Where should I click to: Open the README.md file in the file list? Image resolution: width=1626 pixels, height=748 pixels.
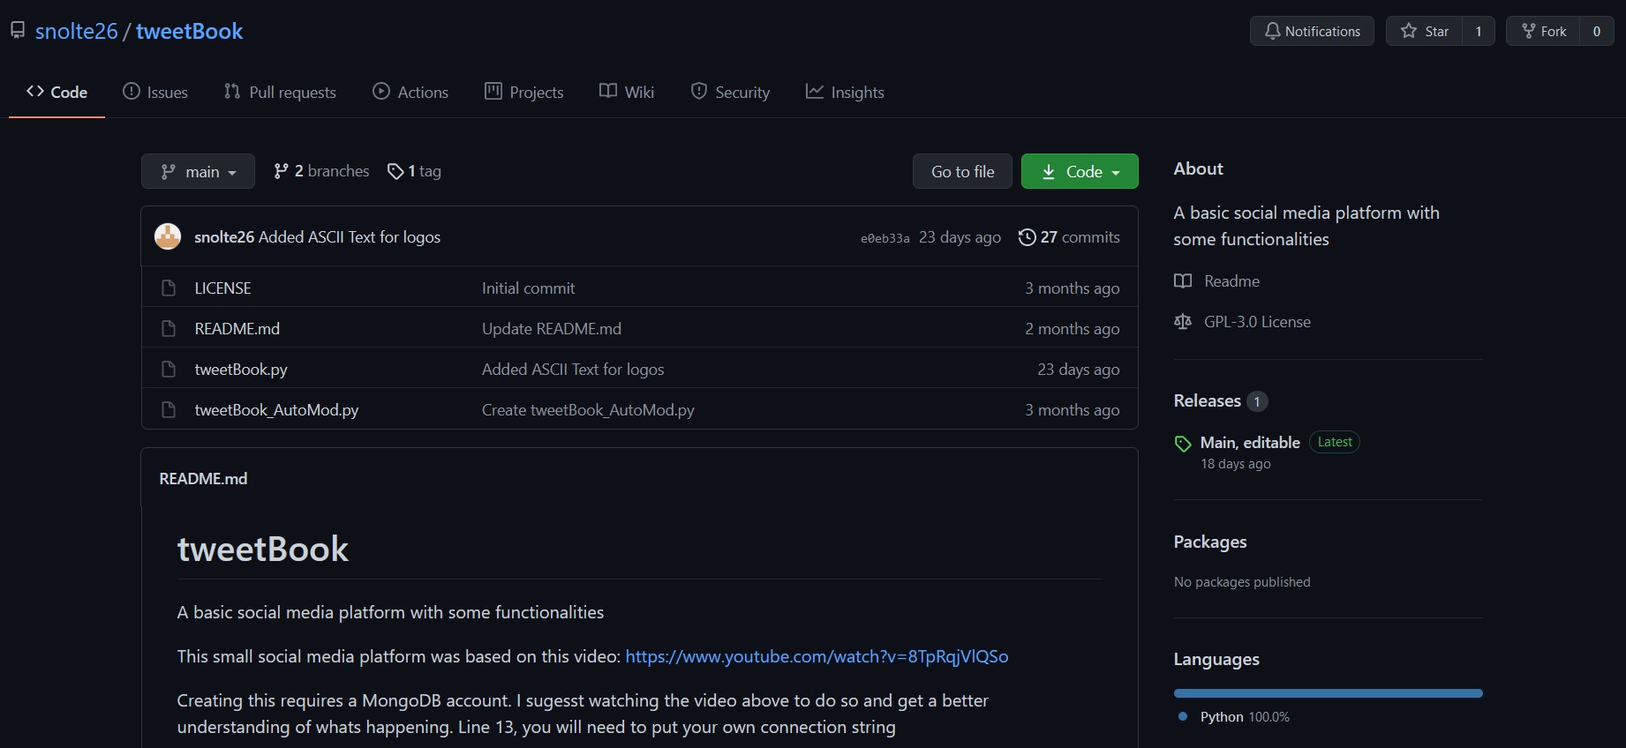tap(237, 329)
